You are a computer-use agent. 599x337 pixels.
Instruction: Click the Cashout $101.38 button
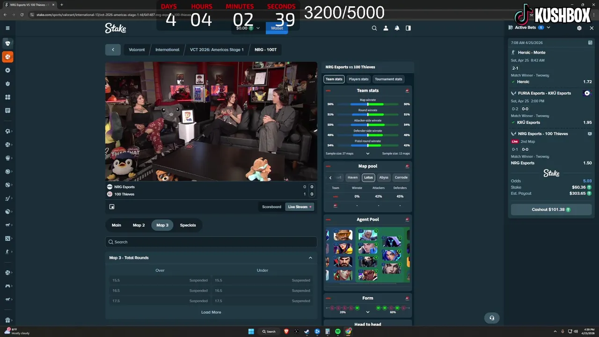(x=551, y=210)
